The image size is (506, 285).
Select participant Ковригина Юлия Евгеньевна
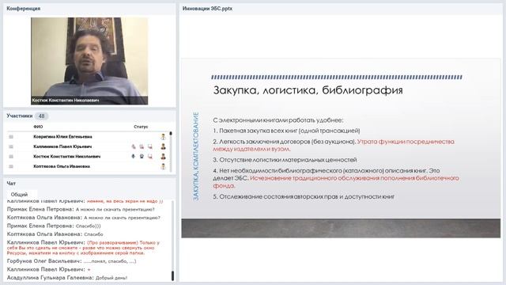pos(62,137)
